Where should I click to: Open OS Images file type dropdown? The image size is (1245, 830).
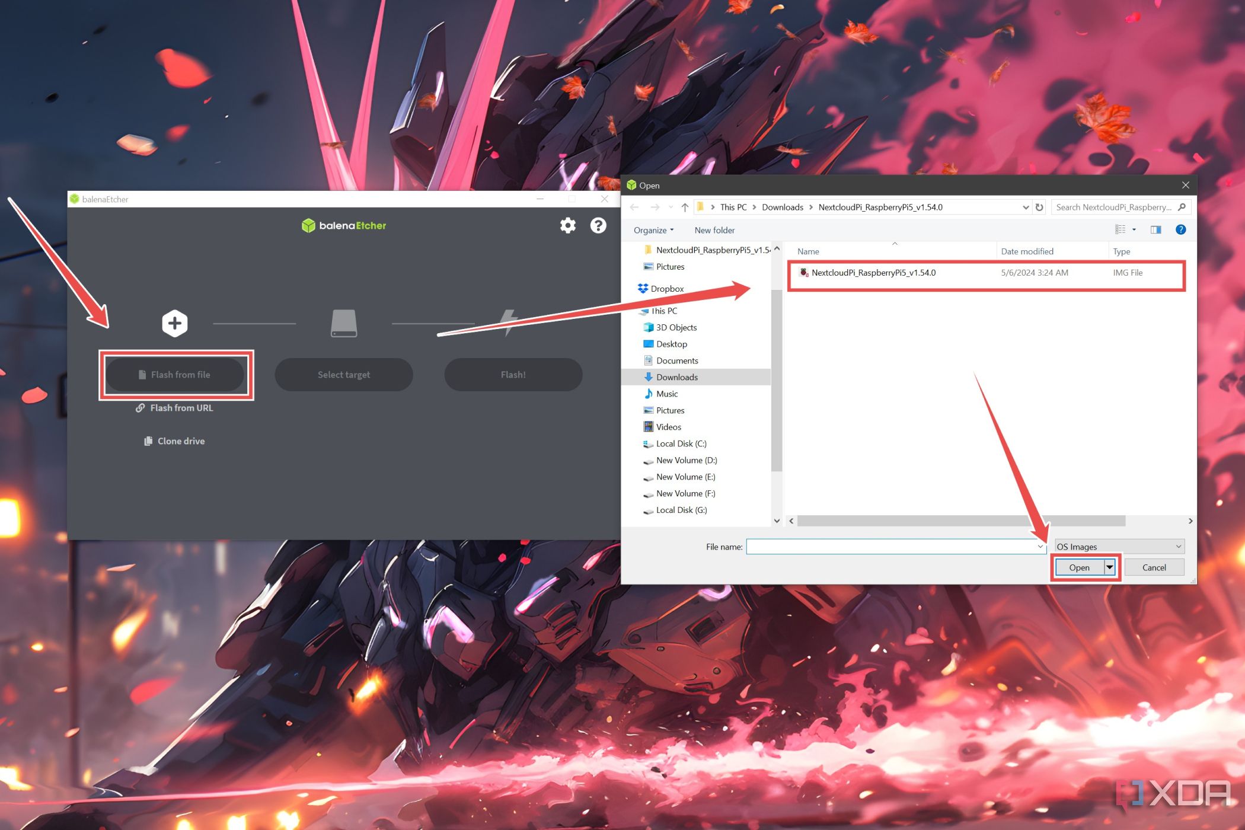click(x=1119, y=547)
